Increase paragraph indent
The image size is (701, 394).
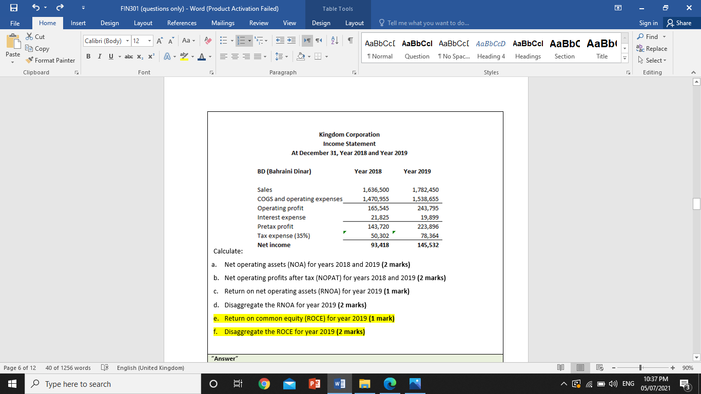[291, 41]
